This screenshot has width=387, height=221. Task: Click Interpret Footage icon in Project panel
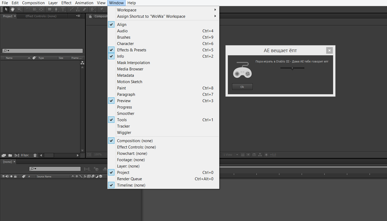coord(4,155)
